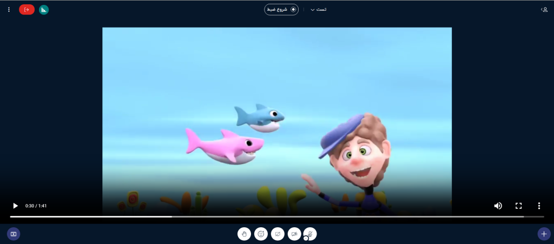Click the red leave session button
Viewport: 554px width, 244px height.
(x=27, y=10)
